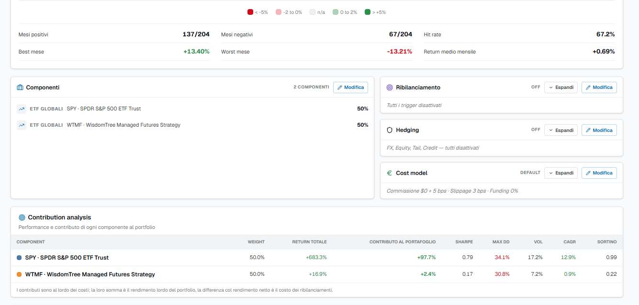Click Modifica in the Hedging card
The image size is (639, 305).
point(599,130)
